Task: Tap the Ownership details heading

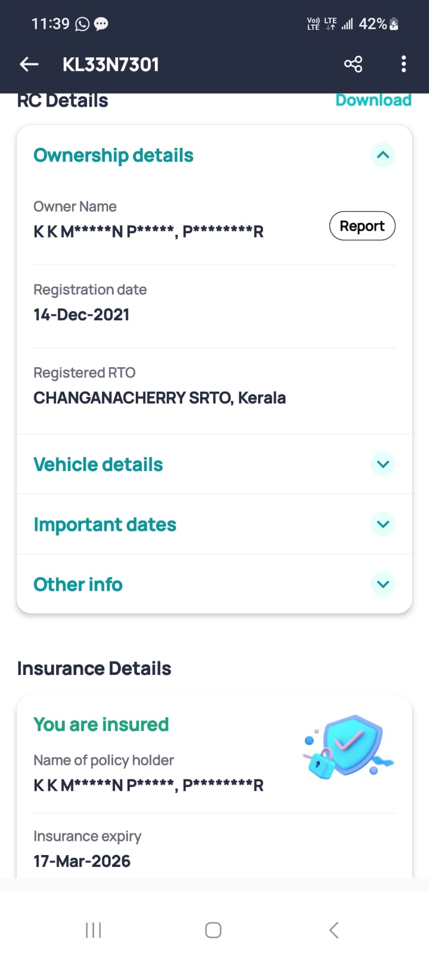Action: coord(113,156)
